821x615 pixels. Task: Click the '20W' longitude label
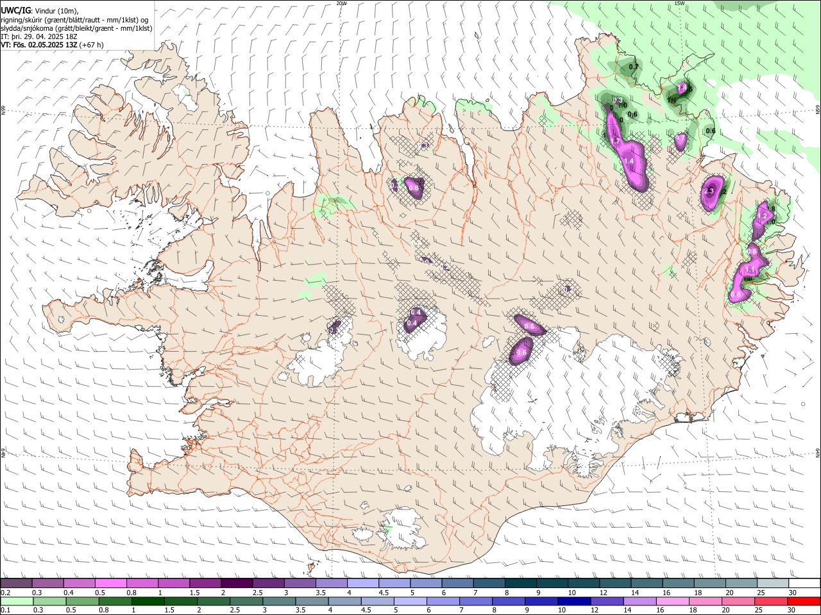(341, 3)
